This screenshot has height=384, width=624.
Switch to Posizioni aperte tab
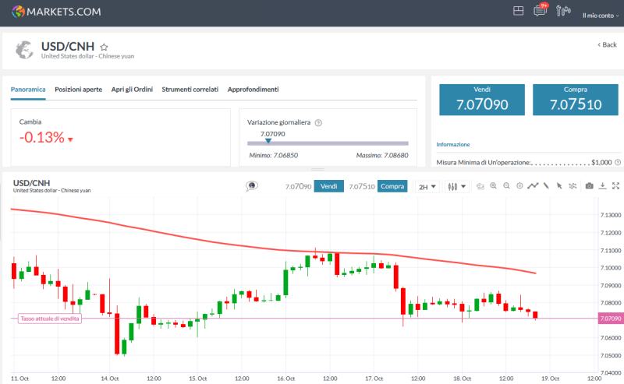pos(78,90)
